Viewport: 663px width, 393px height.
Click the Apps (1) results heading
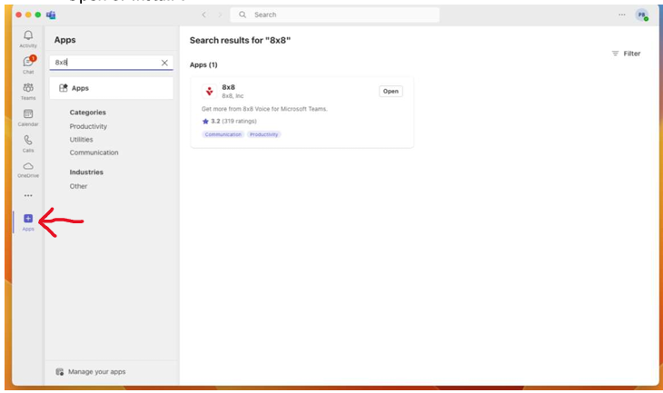pyautogui.click(x=203, y=64)
